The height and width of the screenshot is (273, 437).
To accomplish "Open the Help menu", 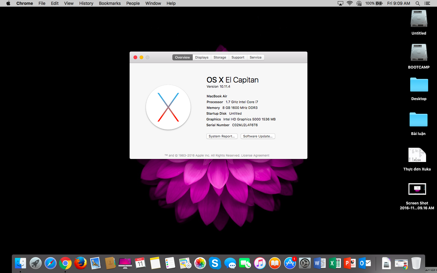I will [x=171, y=3].
